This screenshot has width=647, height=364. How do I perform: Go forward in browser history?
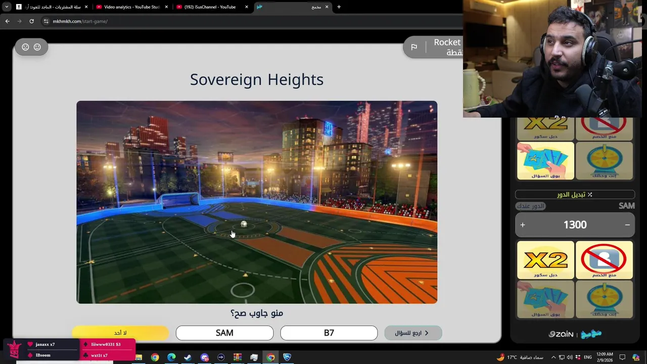[19, 21]
